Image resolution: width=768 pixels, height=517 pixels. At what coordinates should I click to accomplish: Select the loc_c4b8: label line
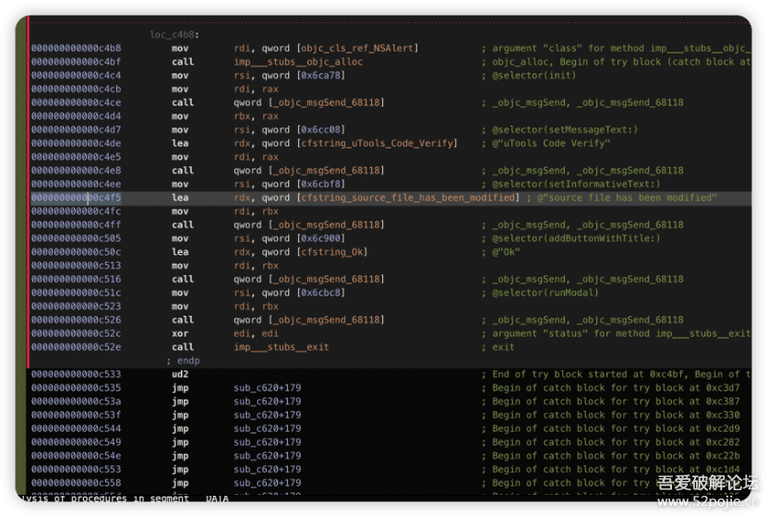(174, 35)
